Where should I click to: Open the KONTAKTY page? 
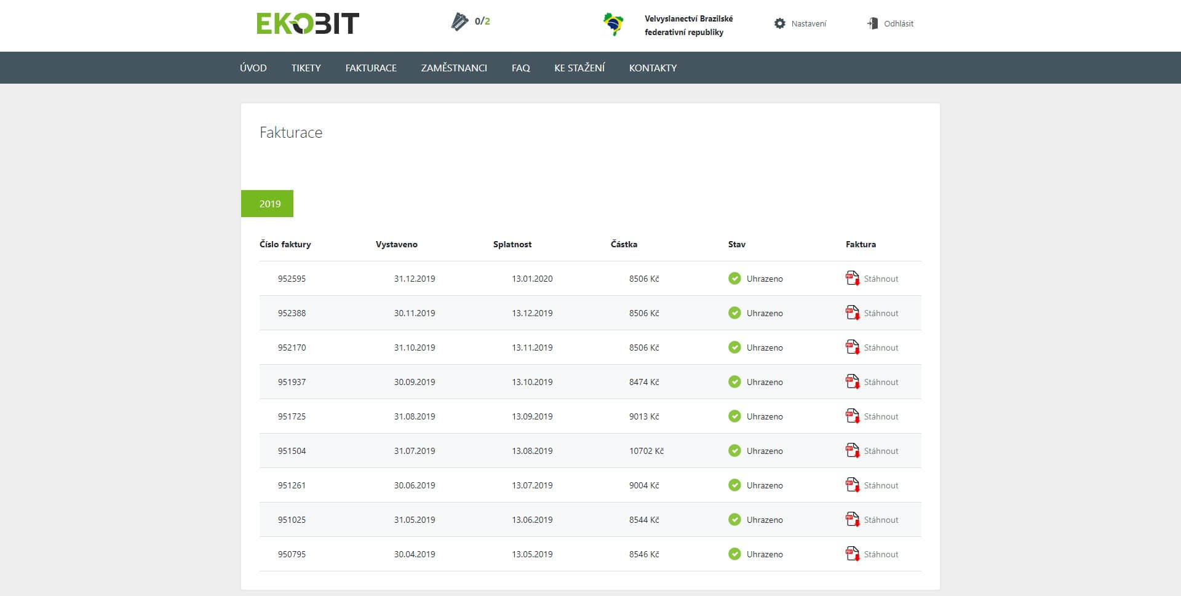point(653,68)
